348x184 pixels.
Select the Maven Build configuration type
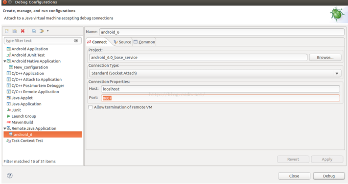(x=22, y=122)
